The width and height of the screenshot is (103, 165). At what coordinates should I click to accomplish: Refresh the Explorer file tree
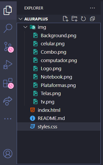tap(83, 19)
